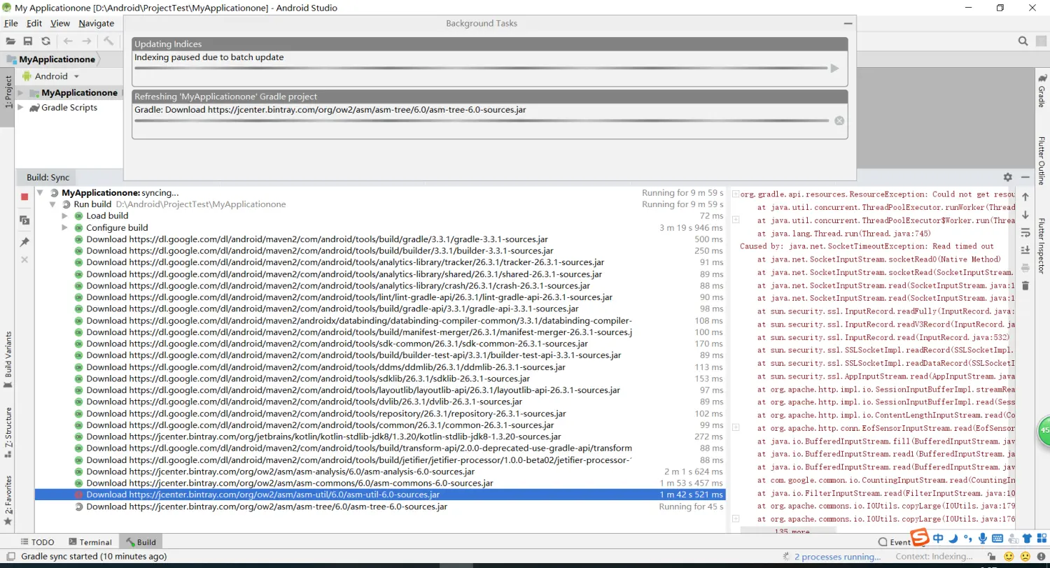Open the Structure side tab

coord(8,432)
